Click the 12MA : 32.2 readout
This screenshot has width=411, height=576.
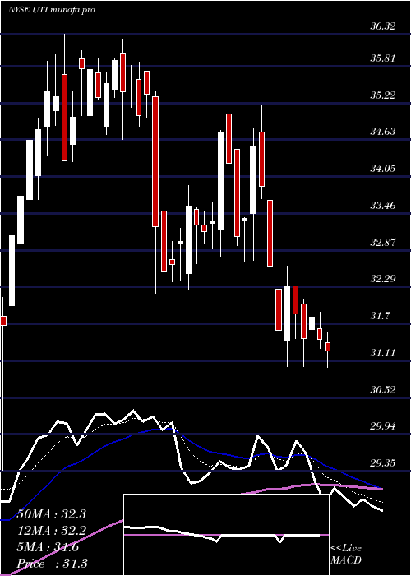click(x=51, y=531)
